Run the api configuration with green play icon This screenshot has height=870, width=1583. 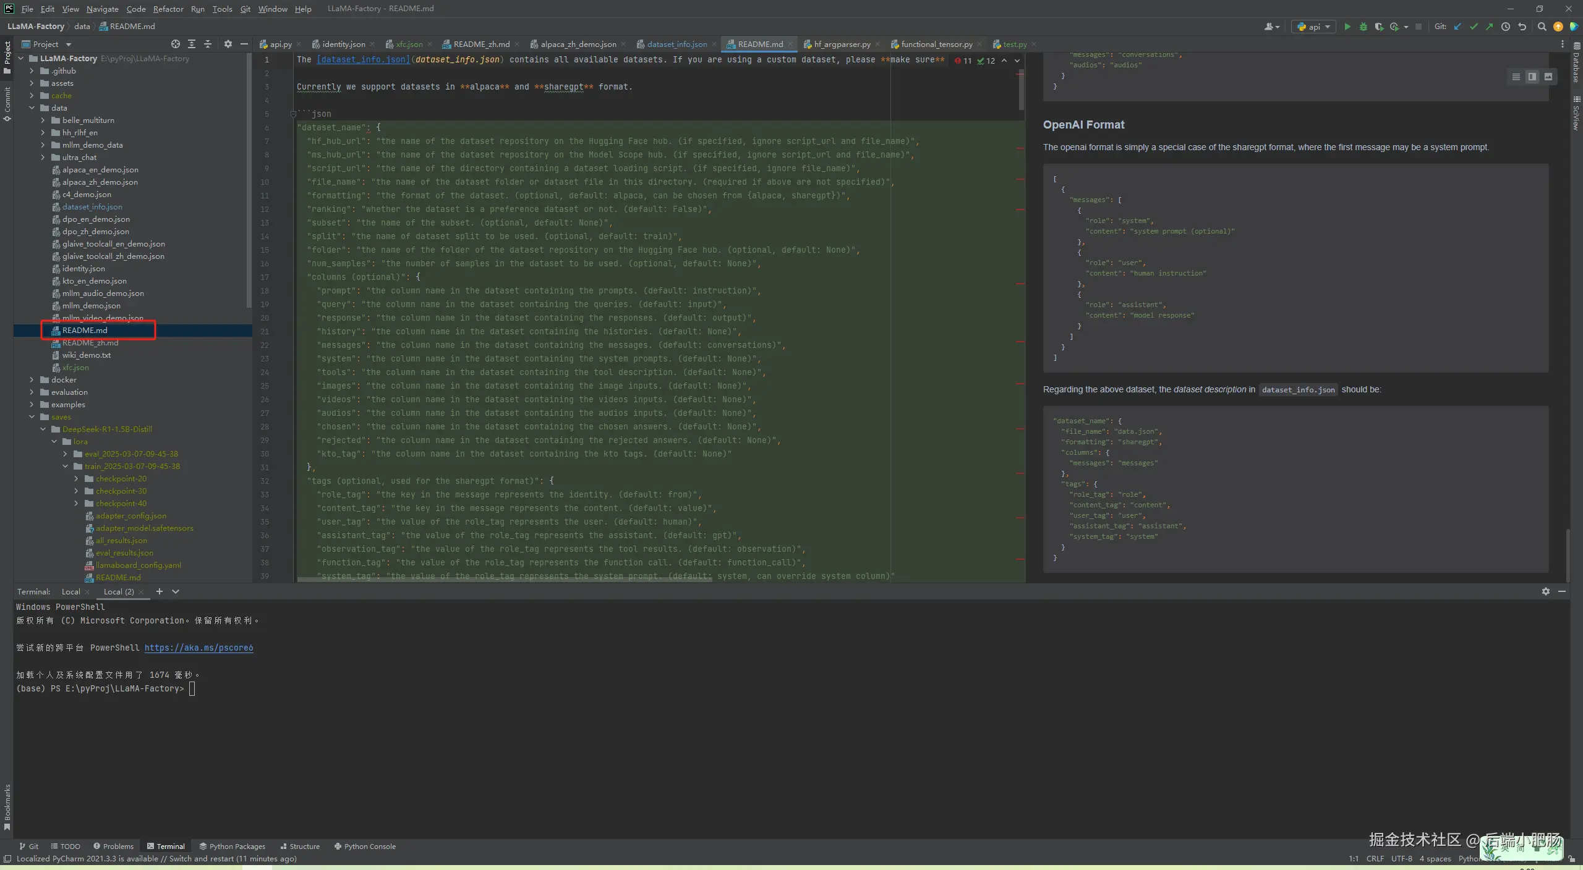click(x=1347, y=27)
